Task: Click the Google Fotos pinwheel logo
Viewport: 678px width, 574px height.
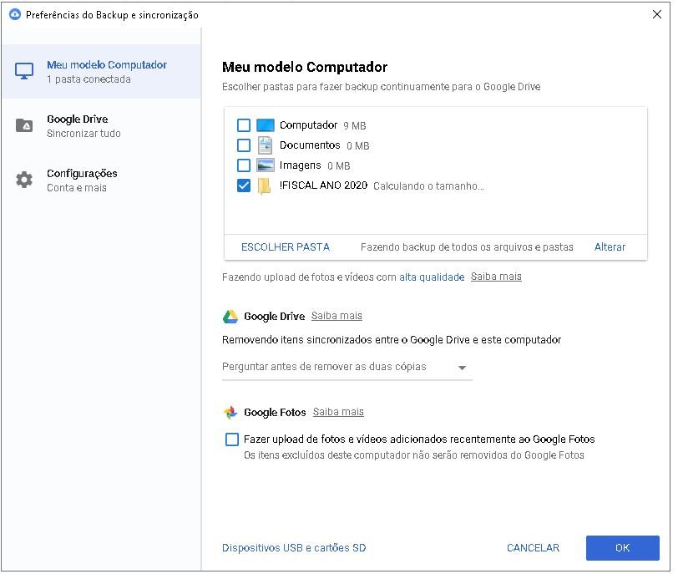Action: tap(230, 413)
